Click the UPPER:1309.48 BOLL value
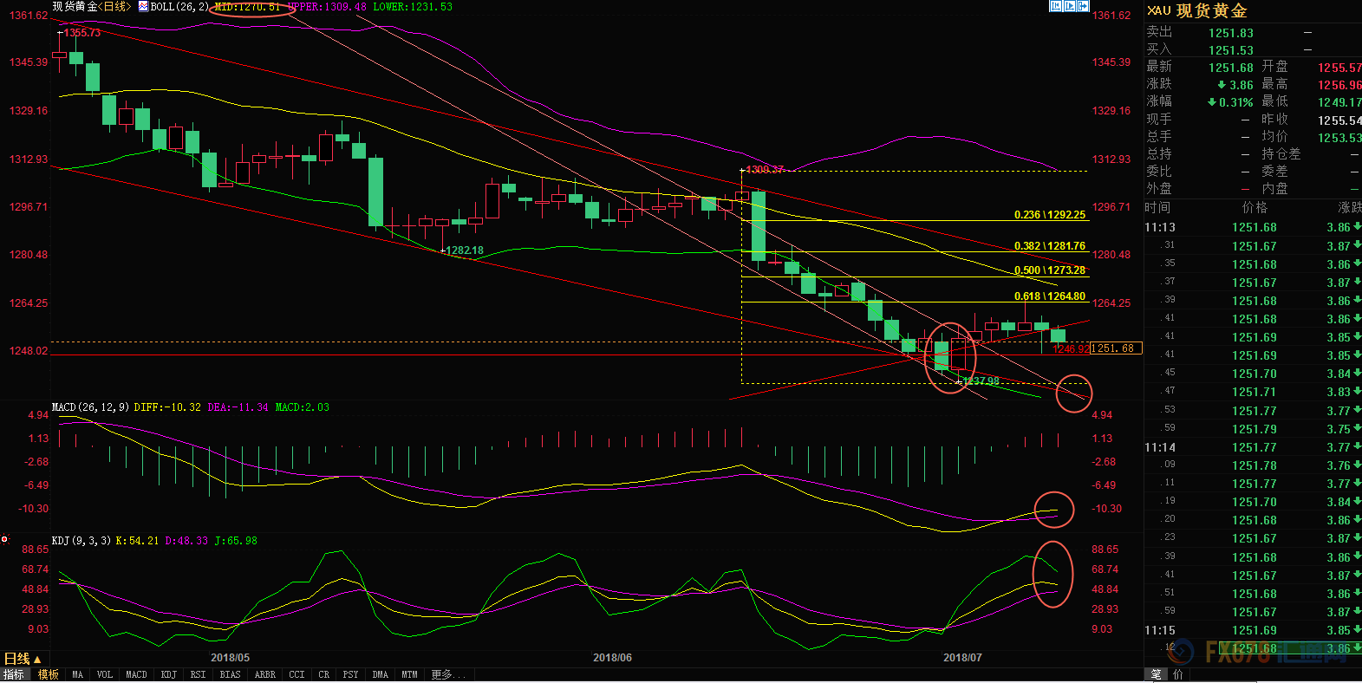The image size is (1362, 683). tap(327, 7)
